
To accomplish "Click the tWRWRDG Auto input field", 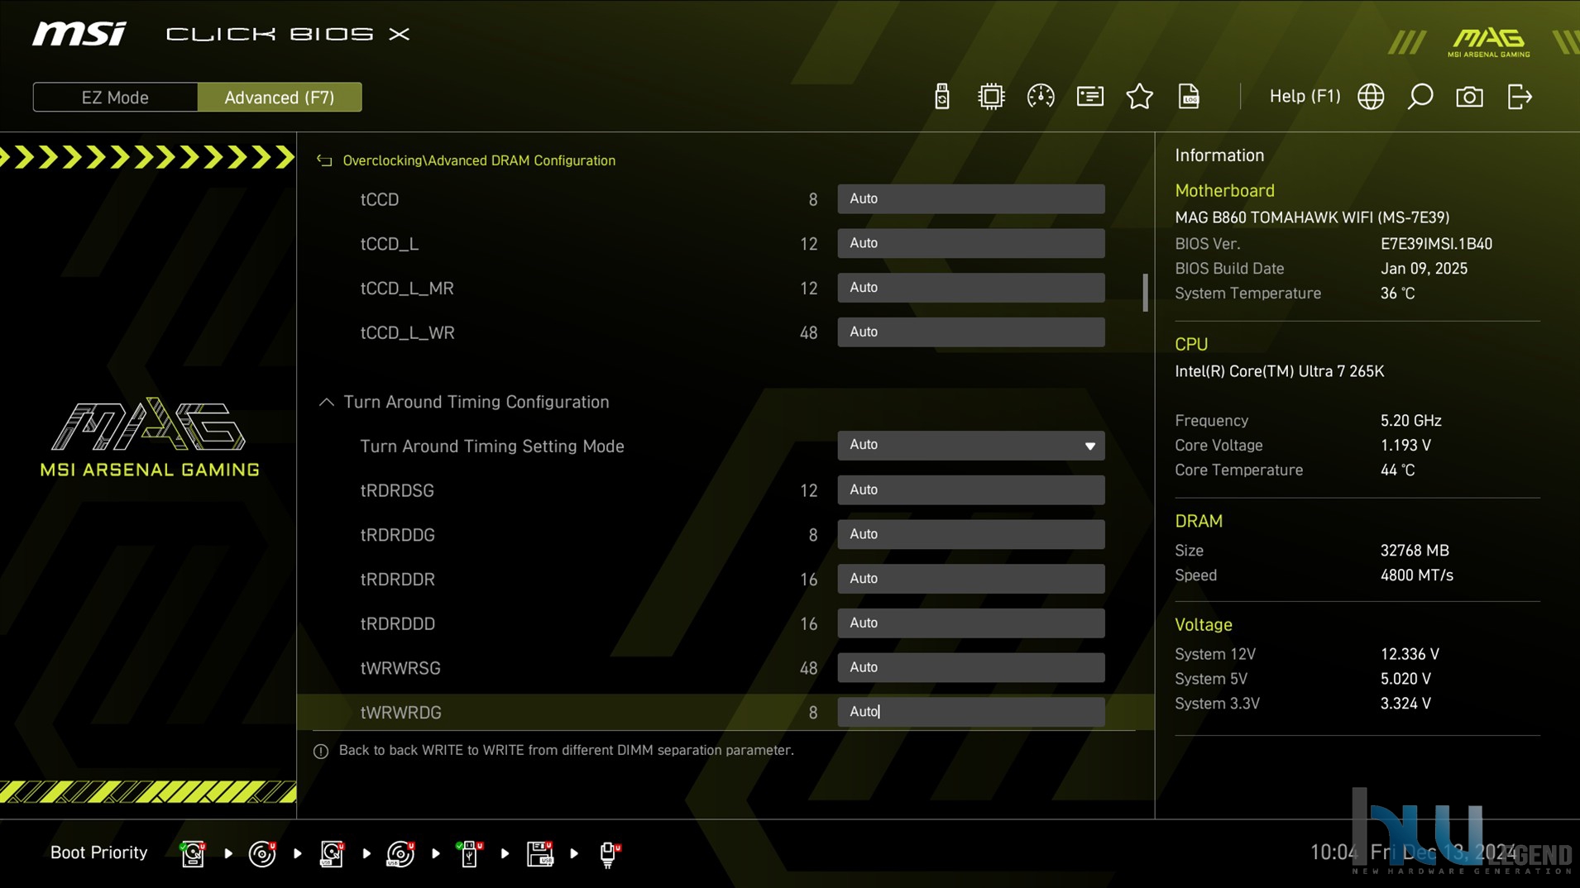I will pyautogui.click(x=970, y=712).
